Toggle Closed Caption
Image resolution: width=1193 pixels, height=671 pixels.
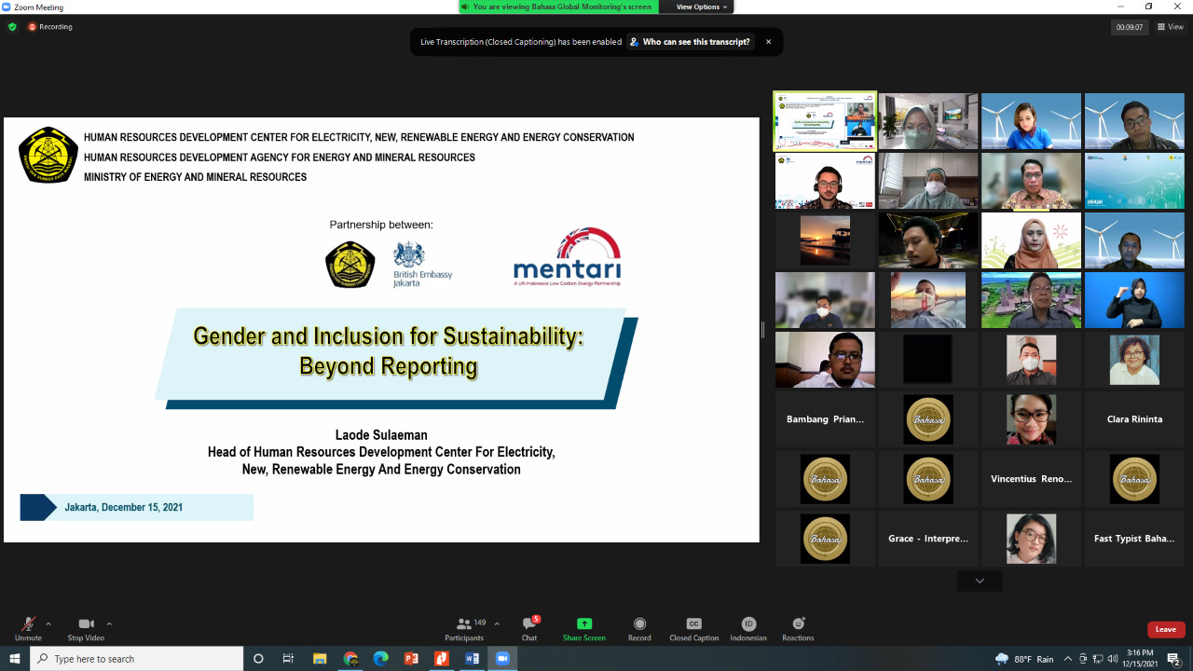[693, 624]
